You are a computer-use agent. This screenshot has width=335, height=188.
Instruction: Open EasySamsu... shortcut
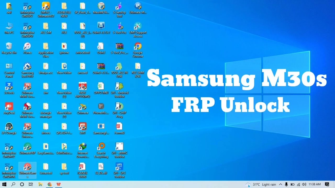[x=46, y=148]
